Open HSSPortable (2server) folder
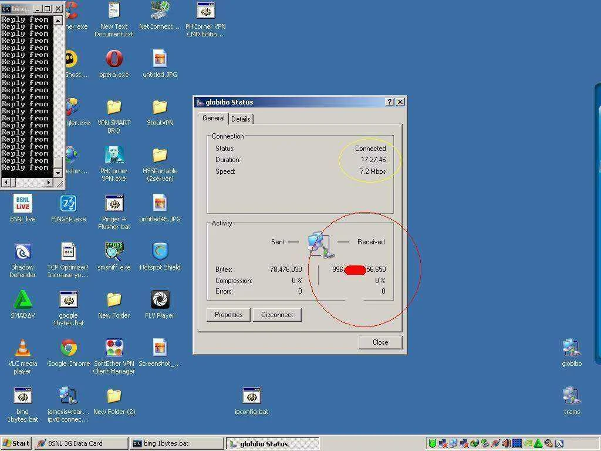This screenshot has width=601, height=451. click(160, 164)
